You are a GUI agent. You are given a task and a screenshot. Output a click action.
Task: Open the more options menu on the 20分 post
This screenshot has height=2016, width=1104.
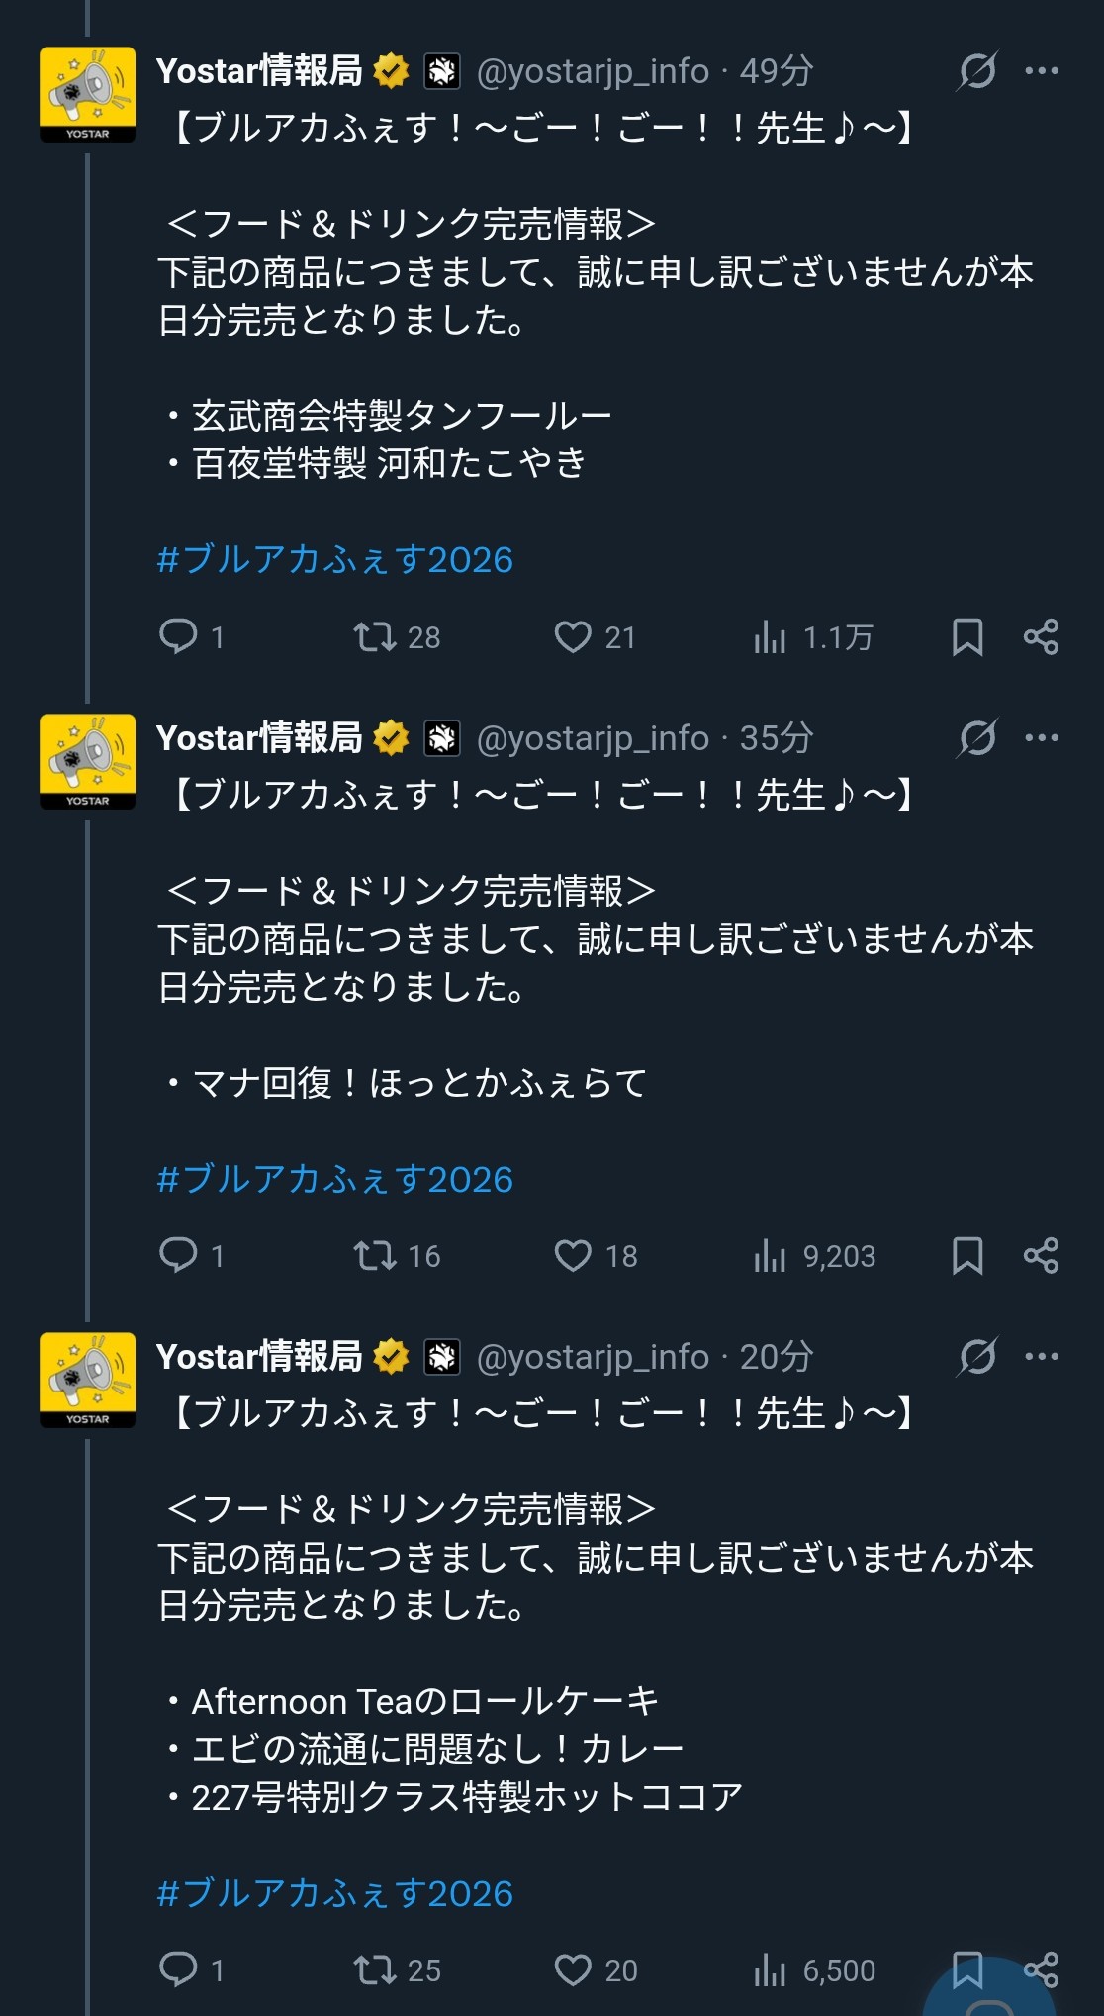1042,1357
